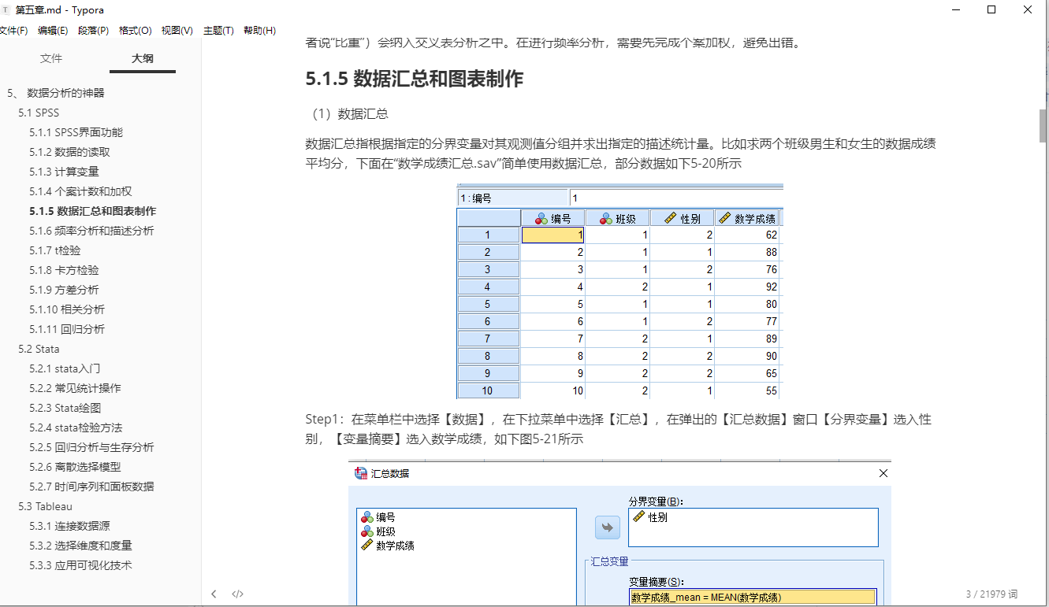
Task: Jump to 5.2.2 常见统计操作
Action: pos(76,388)
